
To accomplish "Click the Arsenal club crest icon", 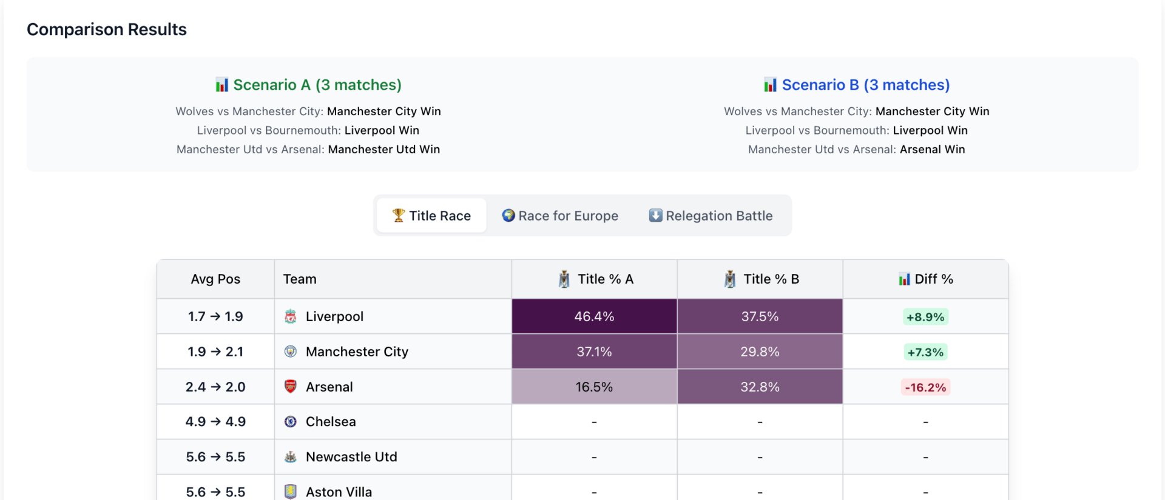I will pos(291,387).
